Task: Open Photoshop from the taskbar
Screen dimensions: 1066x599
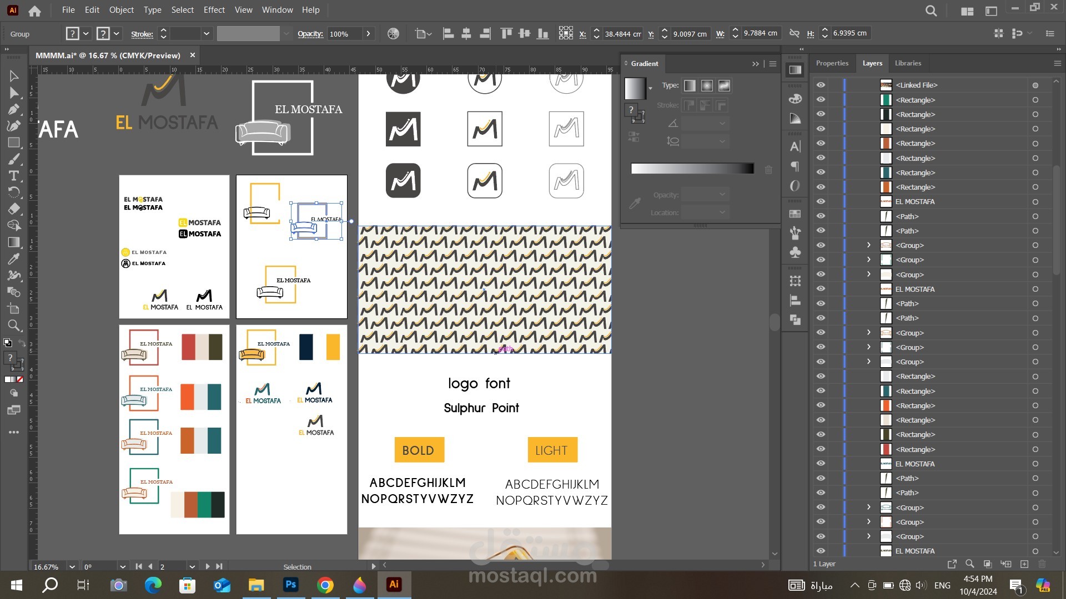Action: [290, 585]
